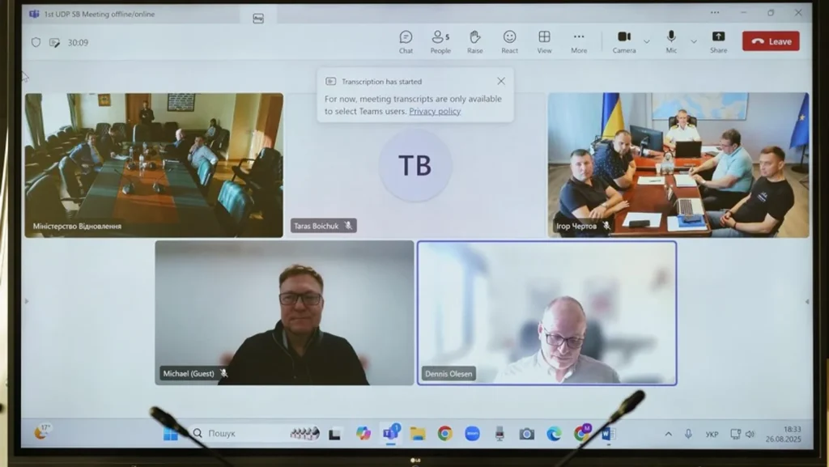Change layout with the View button
The height and width of the screenshot is (467, 829).
point(544,42)
